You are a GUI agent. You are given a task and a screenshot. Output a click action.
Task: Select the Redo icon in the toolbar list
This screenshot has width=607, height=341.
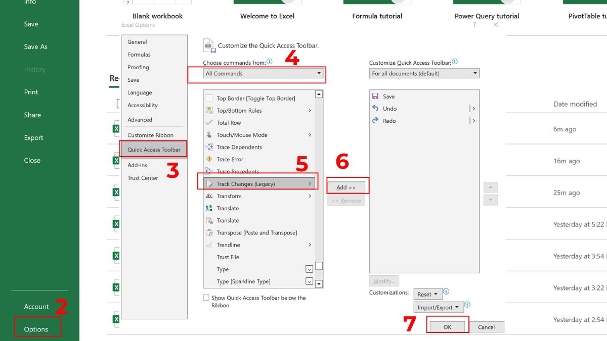(x=374, y=121)
